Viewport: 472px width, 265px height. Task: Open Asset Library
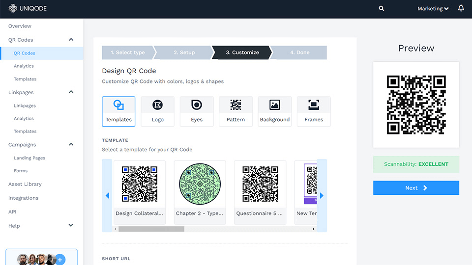pos(25,184)
